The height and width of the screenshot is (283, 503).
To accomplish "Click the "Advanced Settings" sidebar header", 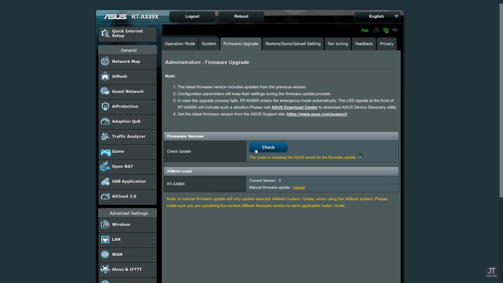I will pyautogui.click(x=128, y=213).
